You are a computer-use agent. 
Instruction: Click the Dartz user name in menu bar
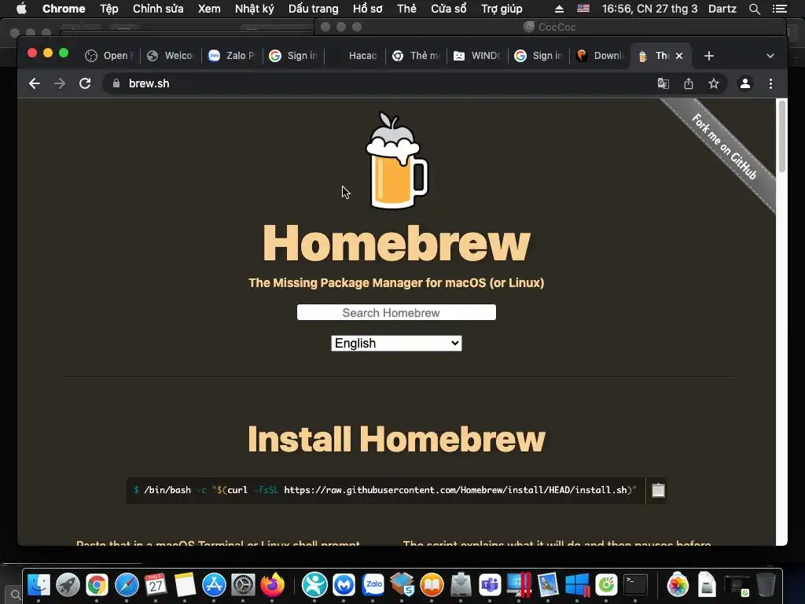722,9
